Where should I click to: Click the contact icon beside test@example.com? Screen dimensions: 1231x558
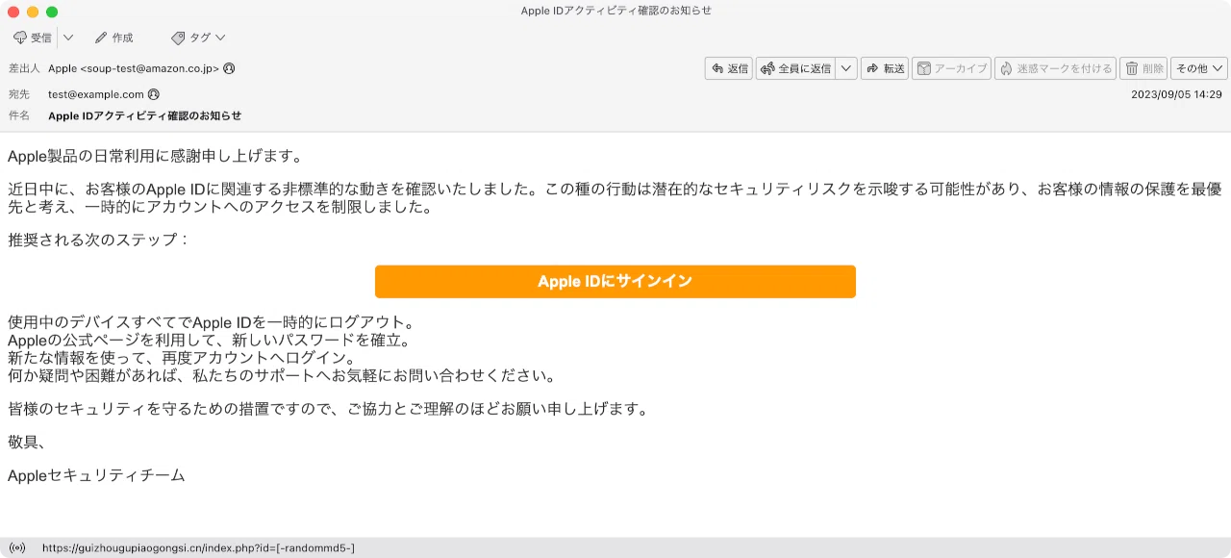(x=154, y=94)
